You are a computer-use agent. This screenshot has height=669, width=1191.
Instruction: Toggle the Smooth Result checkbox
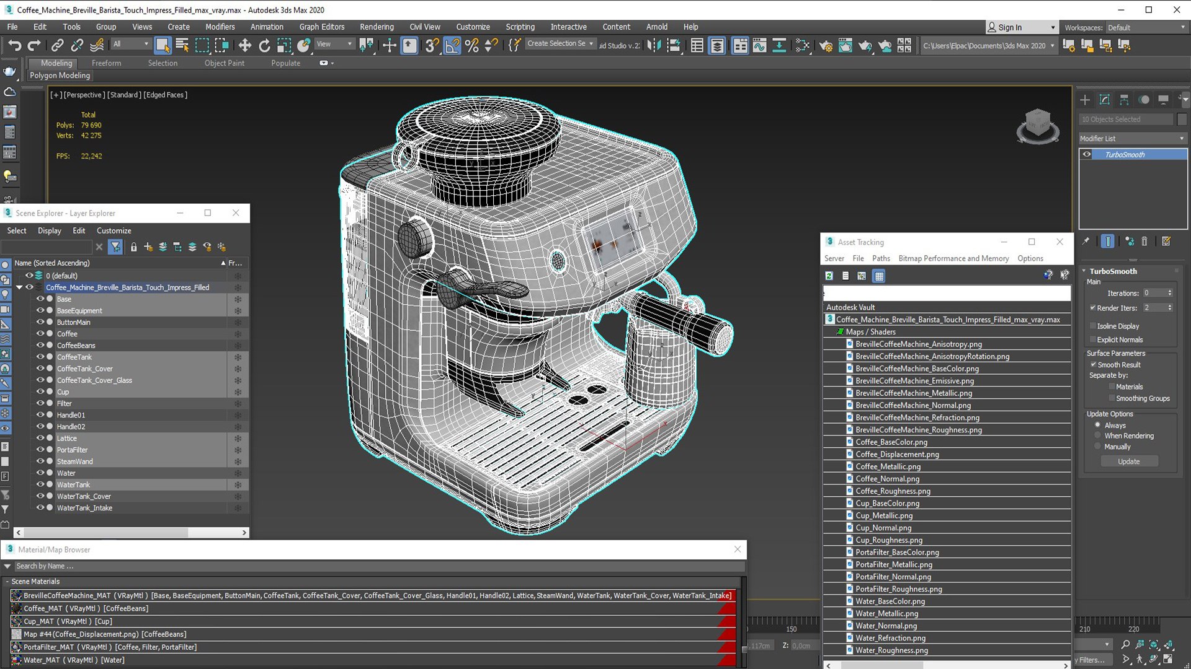pos(1093,365)
